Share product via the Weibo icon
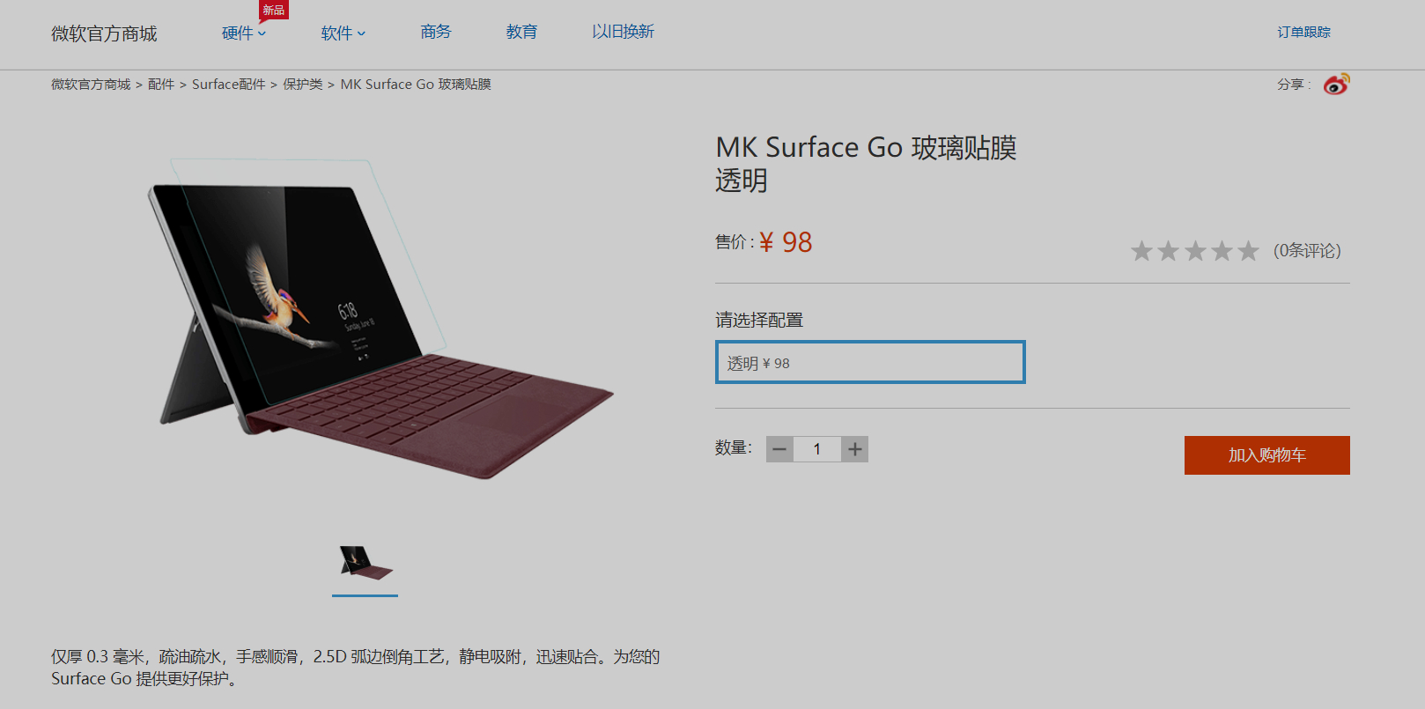Viewport: 1425px width, 709px height. [x=1336, y=84]
